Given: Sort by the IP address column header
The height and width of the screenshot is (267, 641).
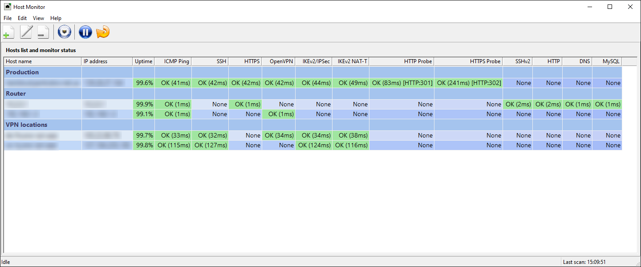Looking at the screenshot, I should point(107,61).
